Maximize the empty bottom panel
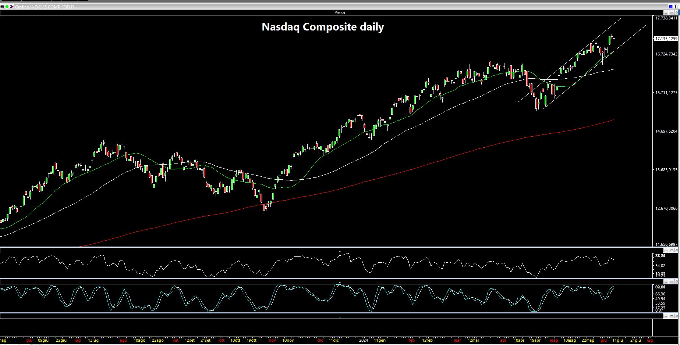 (x=672, y=316)
